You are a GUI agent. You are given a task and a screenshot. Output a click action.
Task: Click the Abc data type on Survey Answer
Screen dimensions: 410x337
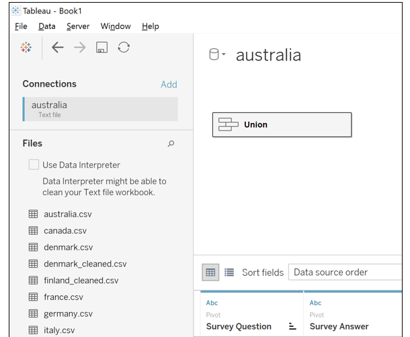[315, 303]
